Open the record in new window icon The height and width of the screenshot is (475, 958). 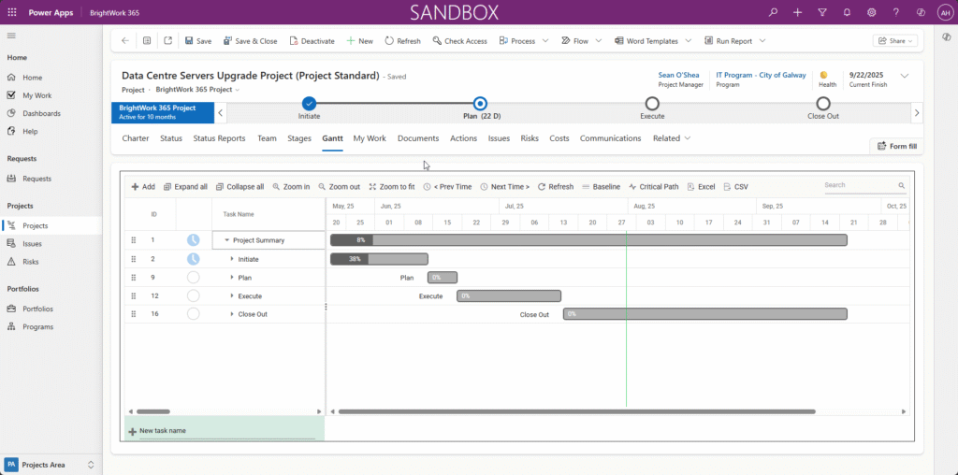(168, 41)
